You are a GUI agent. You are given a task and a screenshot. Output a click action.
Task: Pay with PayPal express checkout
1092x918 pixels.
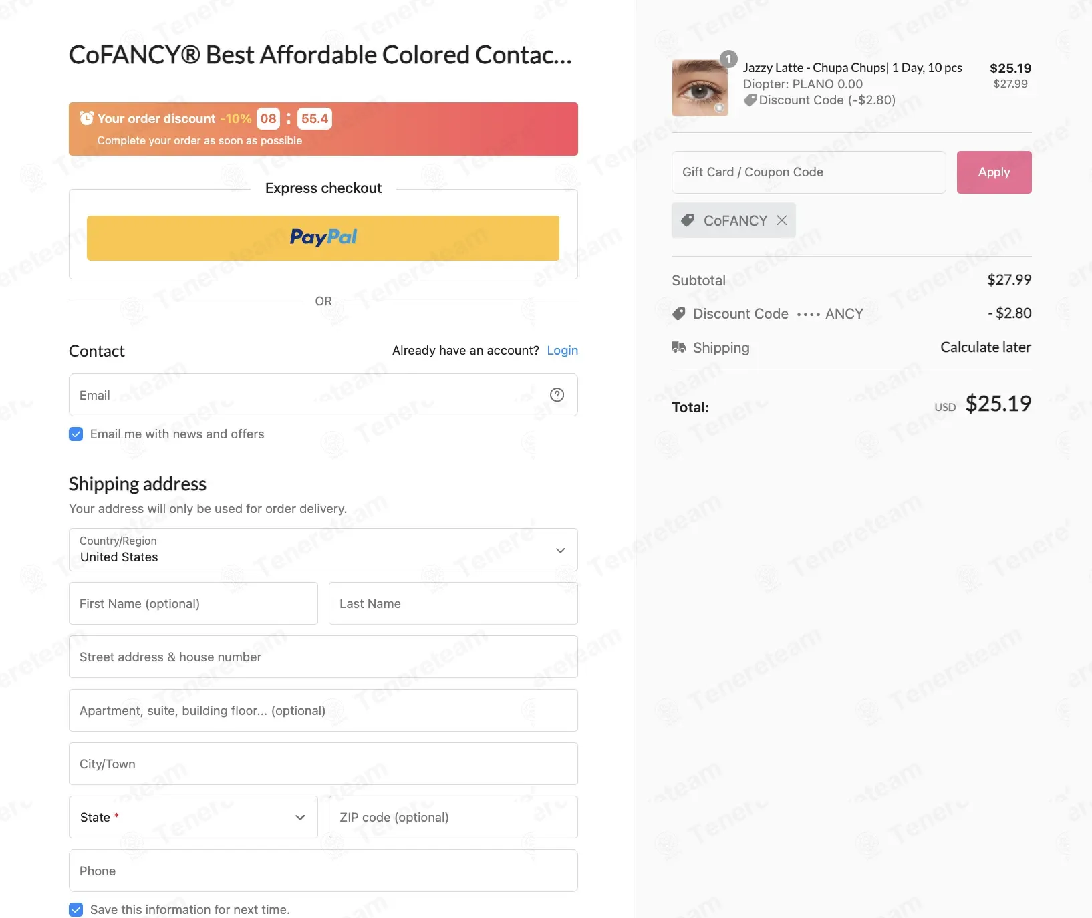click(x=323, y=238)
